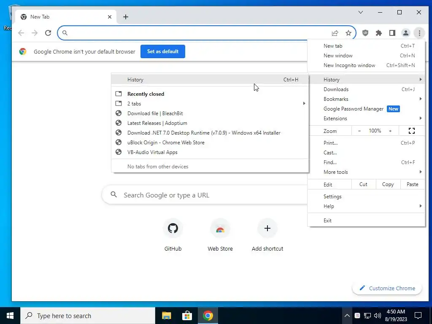Open Settings from the Chrome menu
The image size is (432, 324).
pyautogui.click(x=367, y=197)
